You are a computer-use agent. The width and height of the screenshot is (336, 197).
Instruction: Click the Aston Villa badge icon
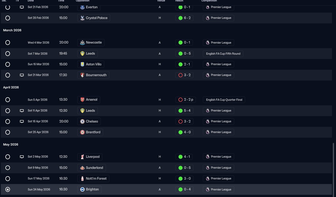82,64
